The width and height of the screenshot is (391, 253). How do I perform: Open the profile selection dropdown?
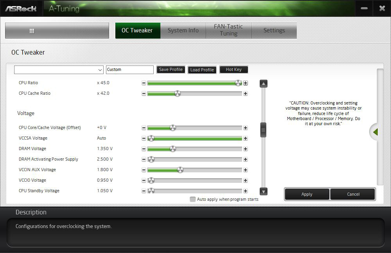point(59,70)
